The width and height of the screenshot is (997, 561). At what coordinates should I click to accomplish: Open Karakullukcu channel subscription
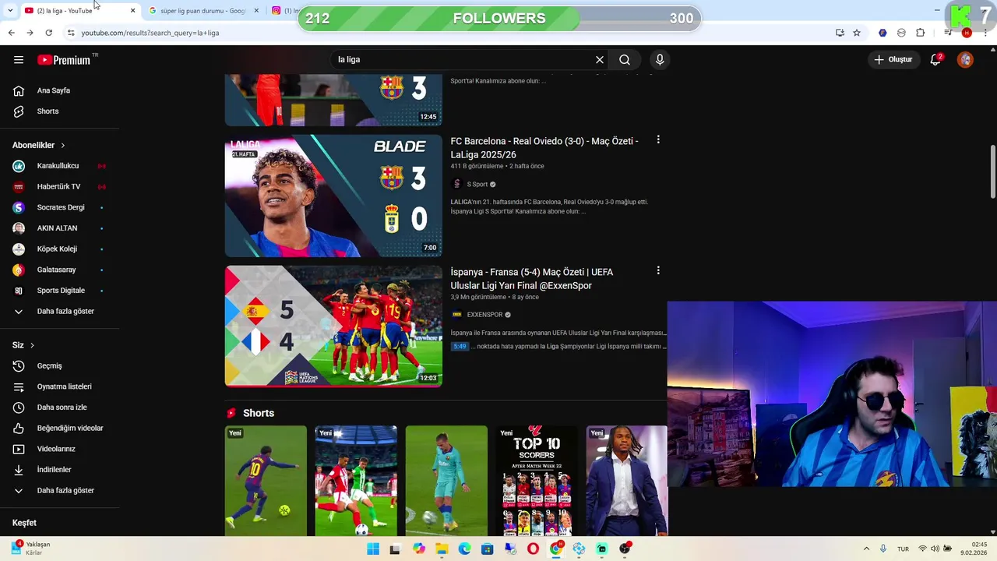point(59,166)
